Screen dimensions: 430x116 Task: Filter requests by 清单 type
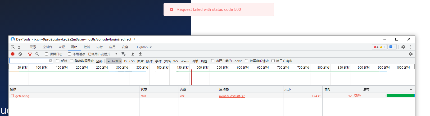pos(195,61)
